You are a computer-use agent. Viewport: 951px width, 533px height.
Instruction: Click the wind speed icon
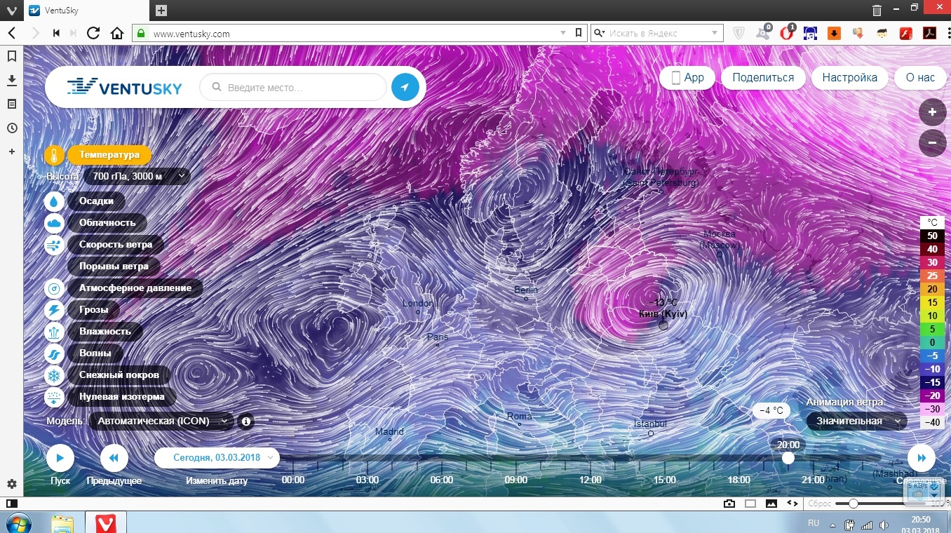55,245
